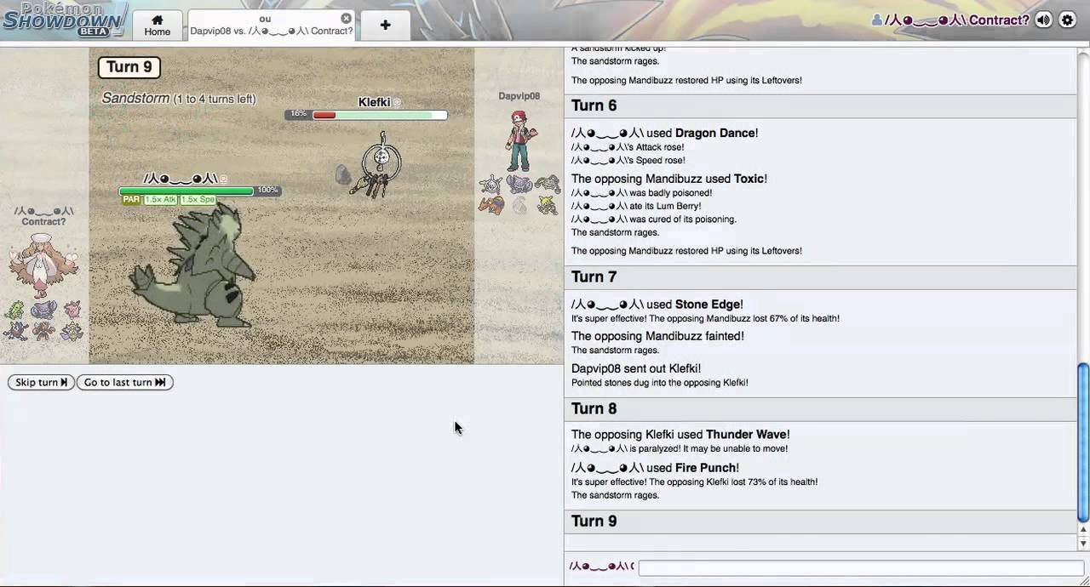Viewport: 1090px width, 587px height.
Task: Click the Skip turn button
Action: pyautogui.click(x=41, y=382)
